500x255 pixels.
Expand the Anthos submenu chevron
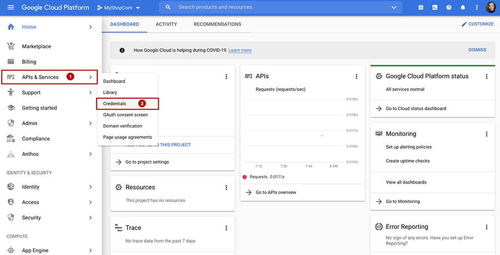(x=91, y=154)
